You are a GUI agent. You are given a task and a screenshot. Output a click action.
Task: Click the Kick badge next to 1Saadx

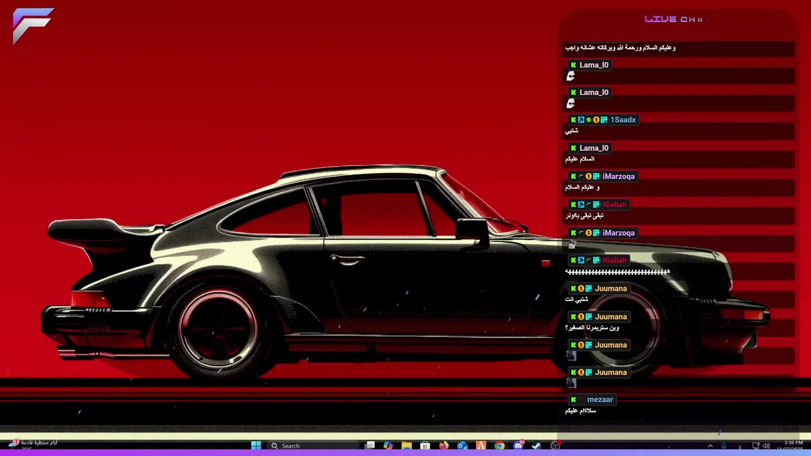573,120
